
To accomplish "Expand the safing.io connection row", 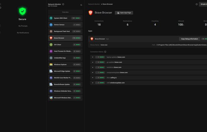I will [x=93, y=78].
